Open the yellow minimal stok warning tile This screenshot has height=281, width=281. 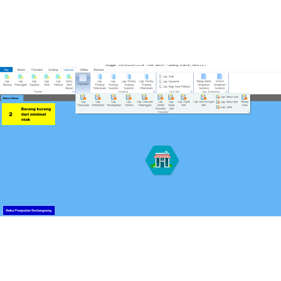pos(29,114)
